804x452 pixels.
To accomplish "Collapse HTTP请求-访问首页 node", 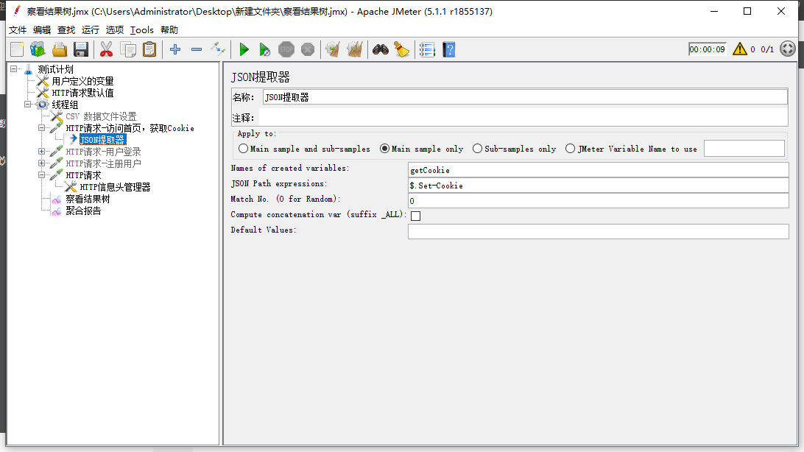I will [41, 127].
